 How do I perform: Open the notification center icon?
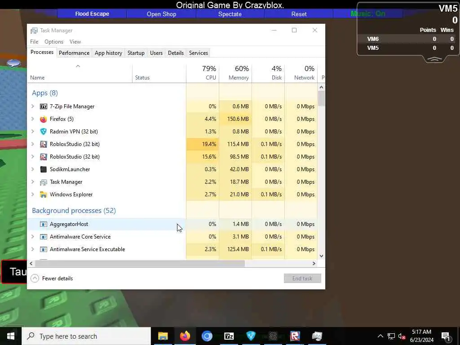pos(446,336)
